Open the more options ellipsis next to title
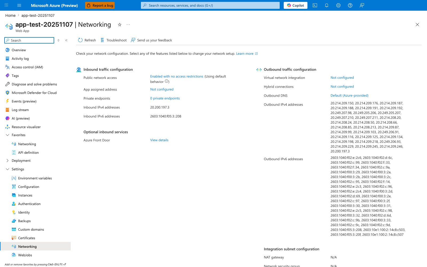427x267 pixels. tap(128, 25)
